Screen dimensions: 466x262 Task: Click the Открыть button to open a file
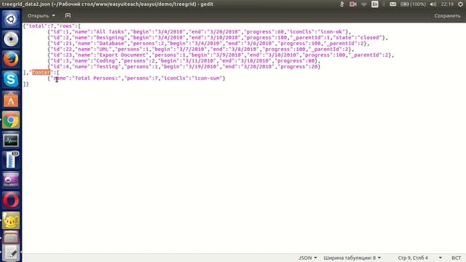tap(38, 15)
